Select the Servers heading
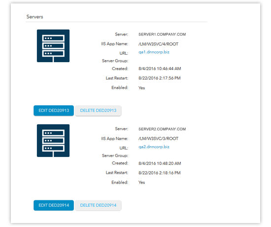The height and width of the screenshot is (227, 271). [x=35, y=17]
